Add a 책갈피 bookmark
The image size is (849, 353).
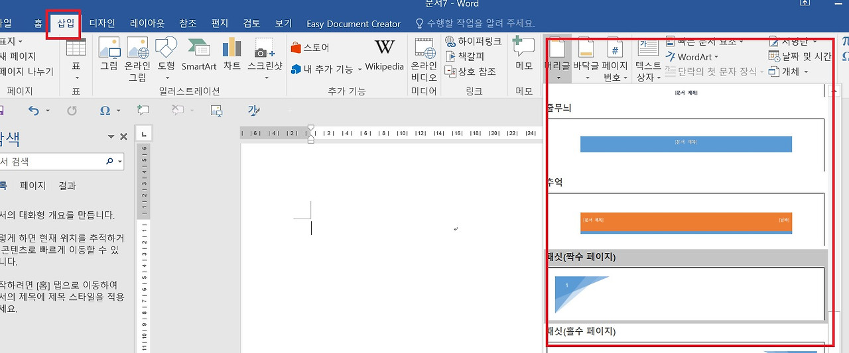point(465,56)
